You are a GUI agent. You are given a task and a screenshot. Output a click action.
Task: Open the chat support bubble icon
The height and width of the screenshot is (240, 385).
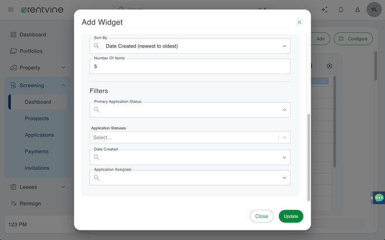tap(379, 198)
